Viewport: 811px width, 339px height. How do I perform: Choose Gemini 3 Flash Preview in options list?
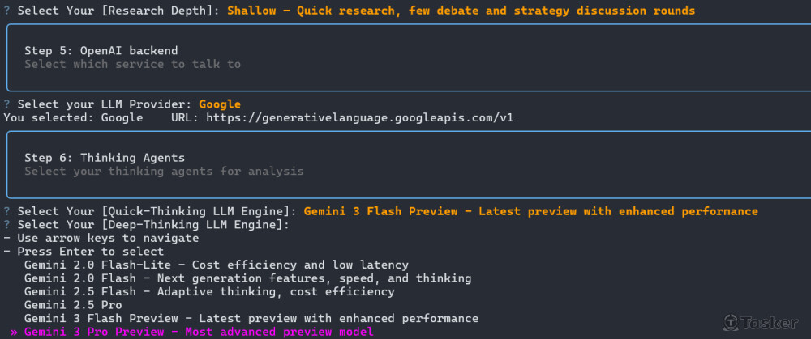pyautogui.click(x=251, y=319)
